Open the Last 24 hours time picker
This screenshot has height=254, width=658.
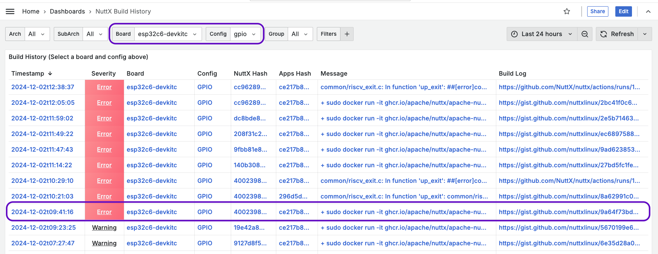(542, 34)
